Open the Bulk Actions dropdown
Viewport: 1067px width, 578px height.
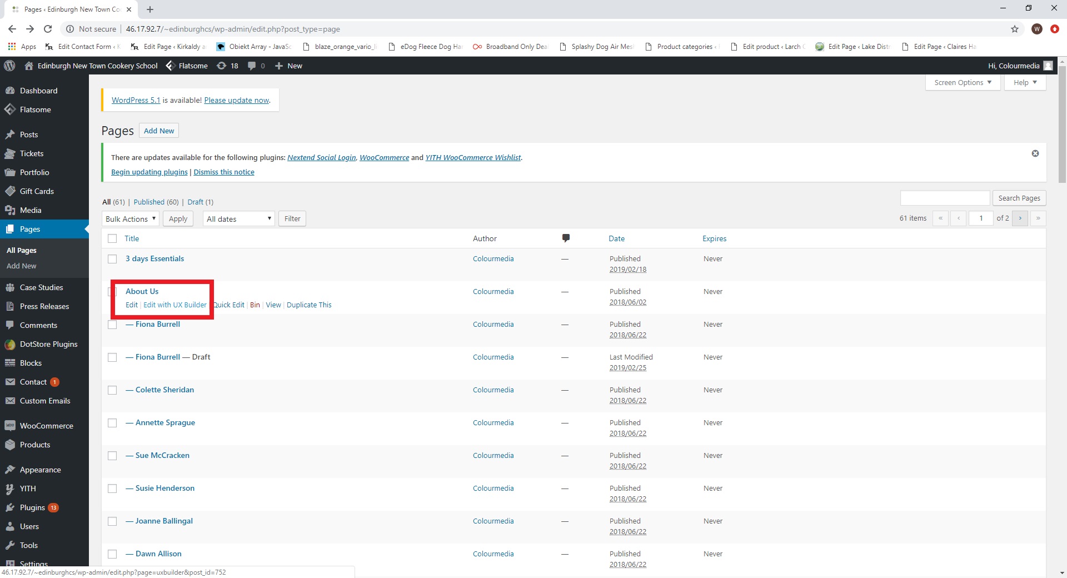pos(130,219)
